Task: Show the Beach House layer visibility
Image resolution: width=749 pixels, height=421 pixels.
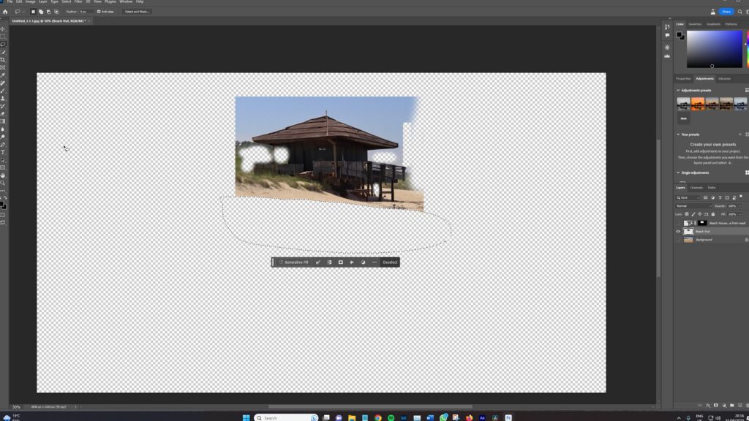Action: (x=678, y=223)
